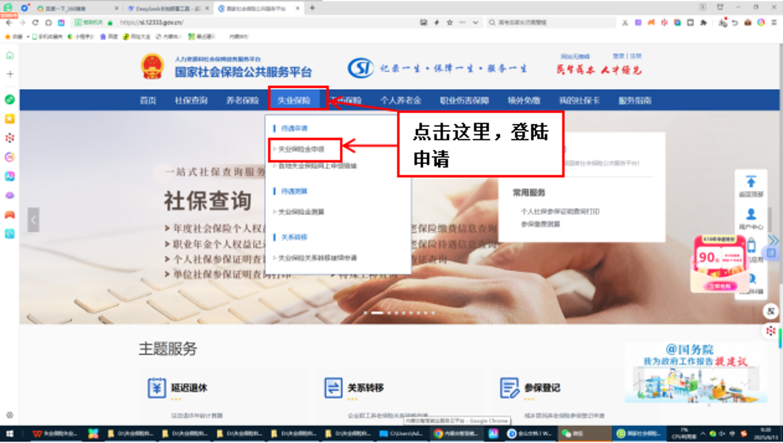Select 失业保险金申领 from dropdown

click(x=301, y=149)
